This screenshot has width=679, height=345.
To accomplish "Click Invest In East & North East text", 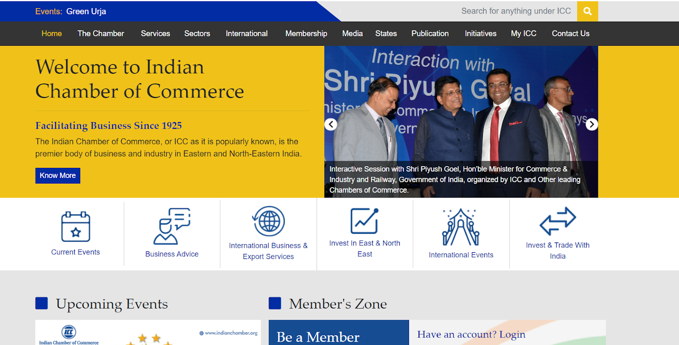I will pyautogui.click(x=365, y=248).
